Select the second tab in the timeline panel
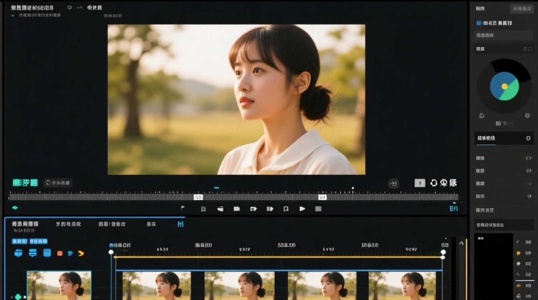Viewport: 538px width, 300px height. pyautogui.click(x=68, y=224)
